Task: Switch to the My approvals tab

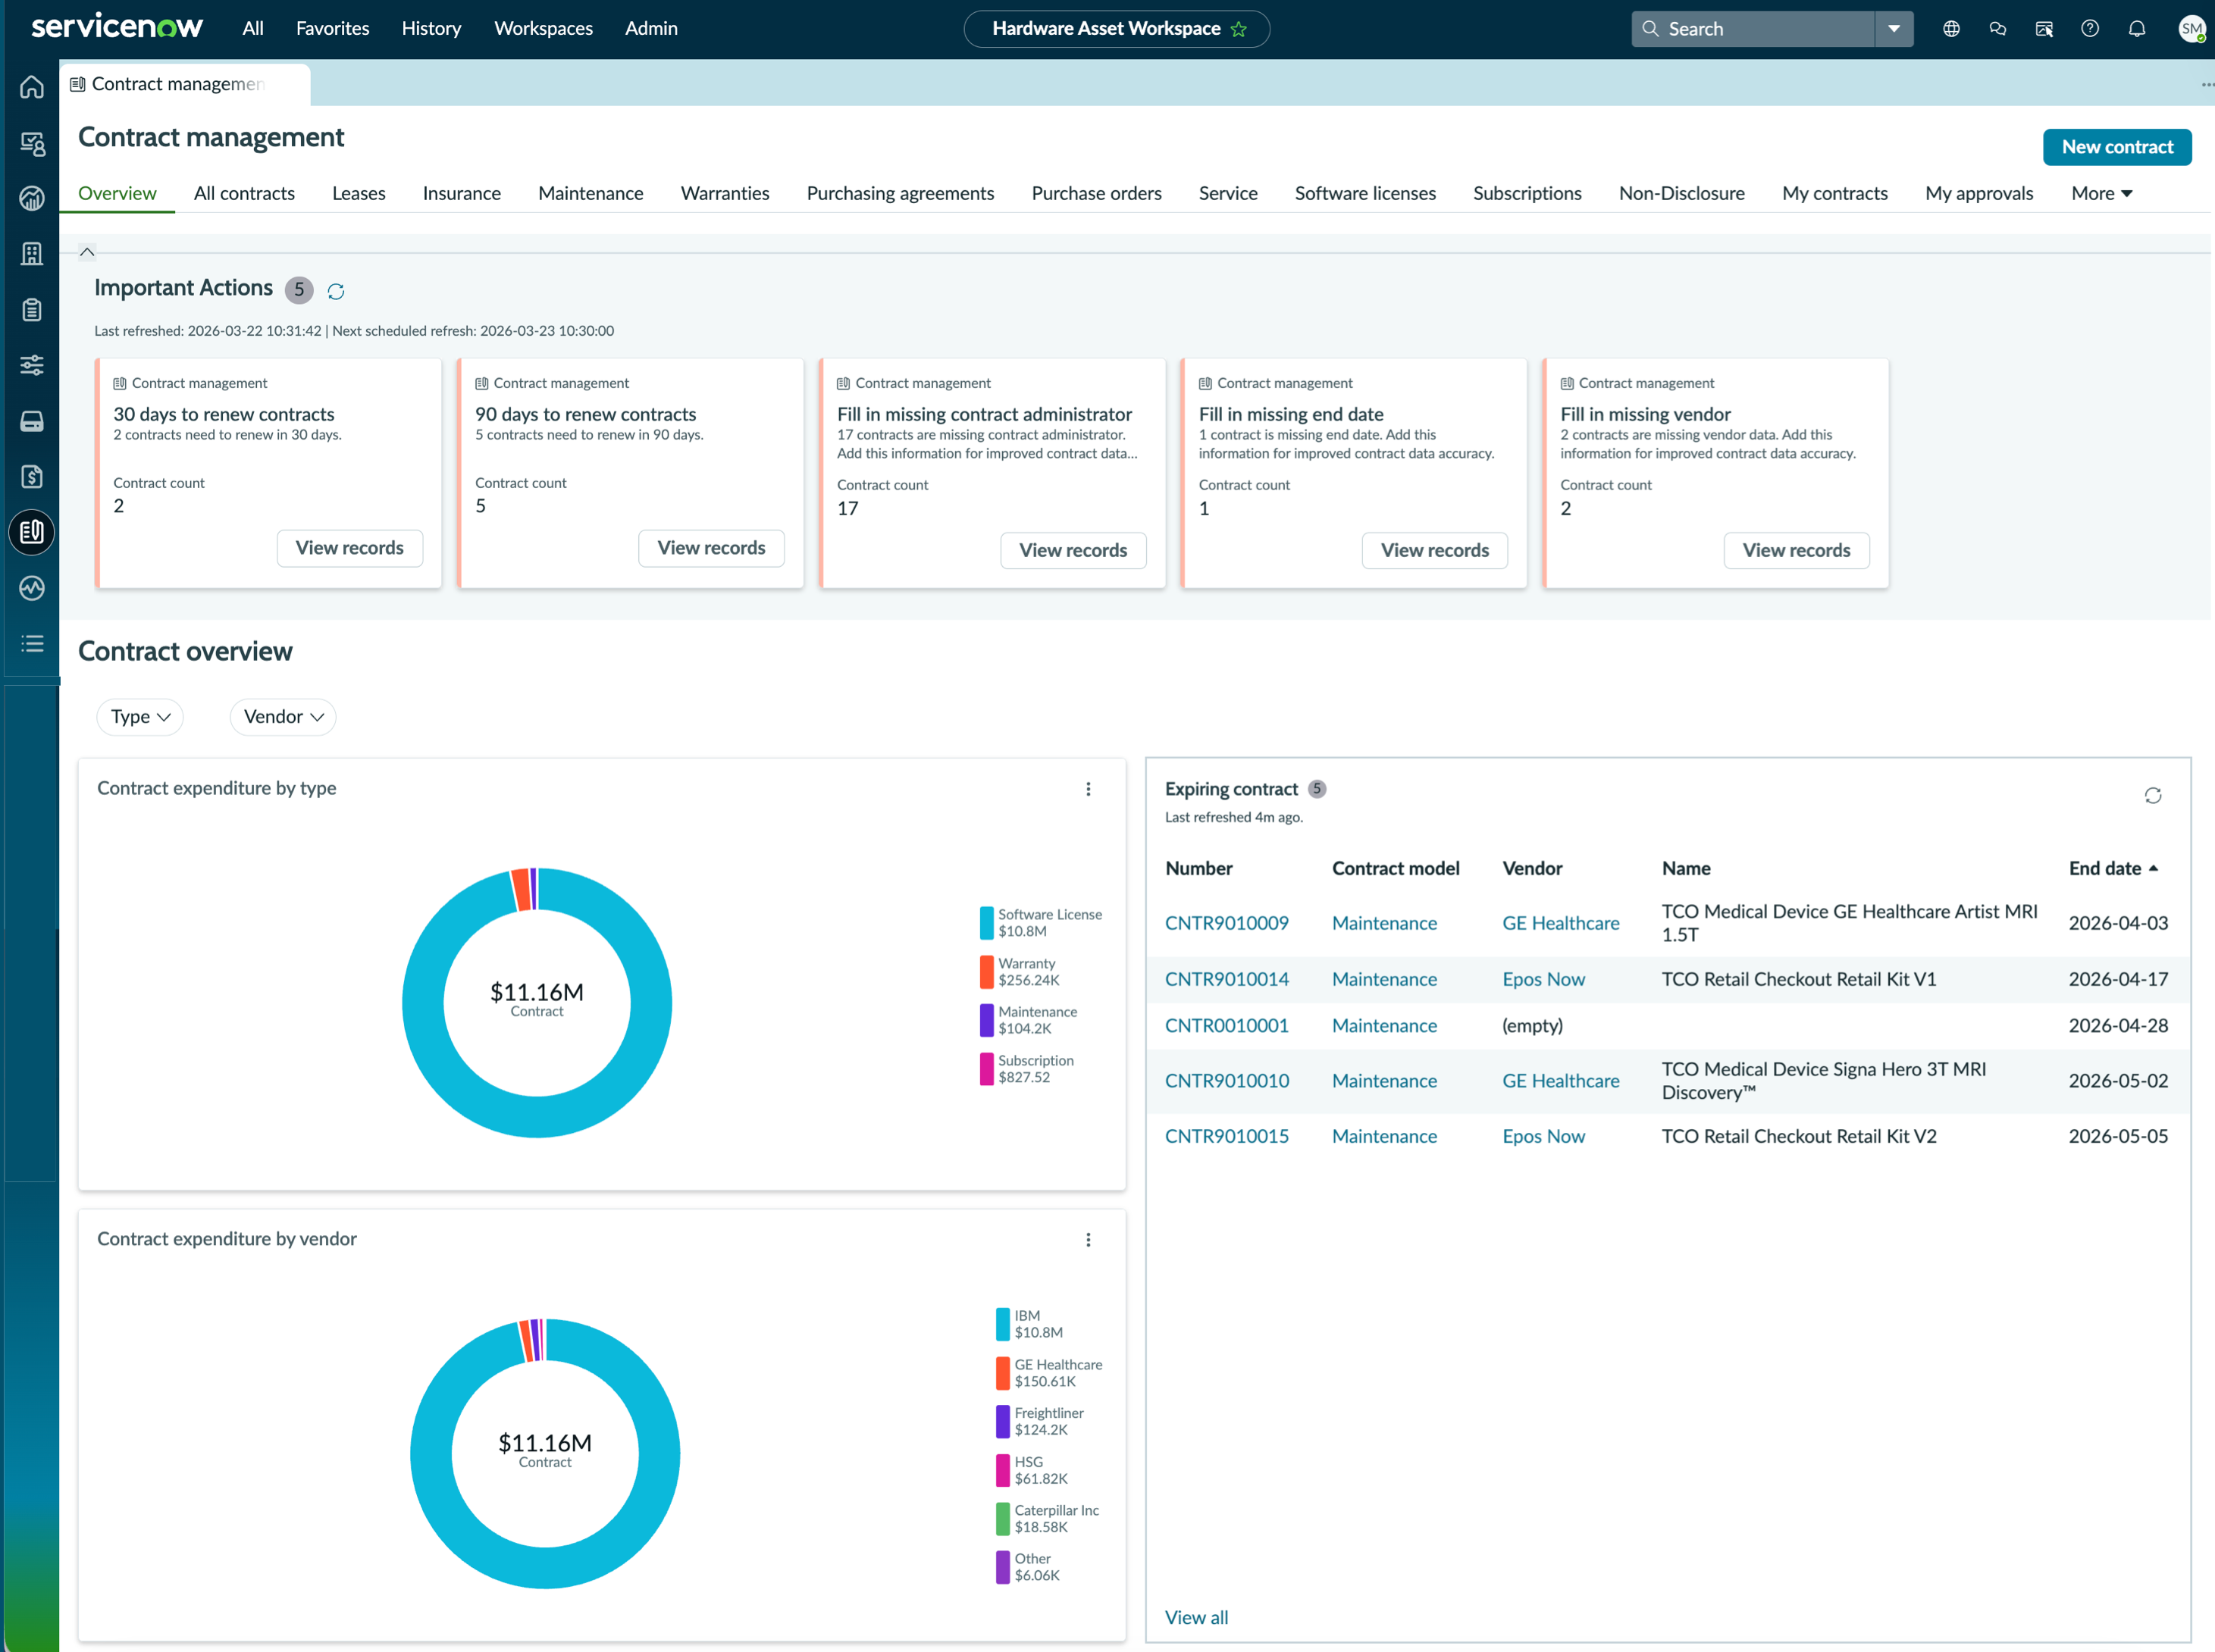Action: tap(1979, 193)
